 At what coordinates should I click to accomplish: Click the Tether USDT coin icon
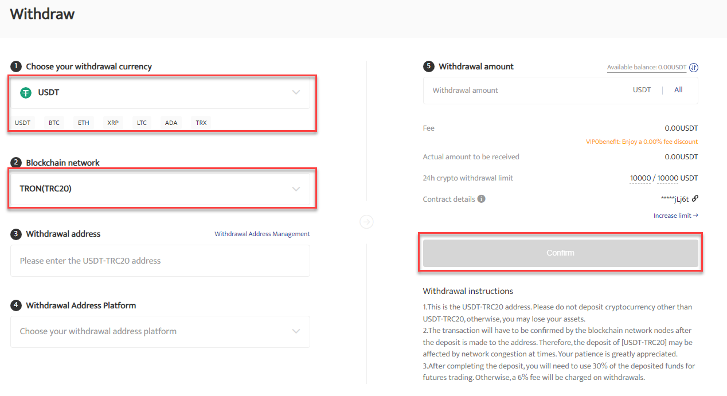click(x=26, y=92)
